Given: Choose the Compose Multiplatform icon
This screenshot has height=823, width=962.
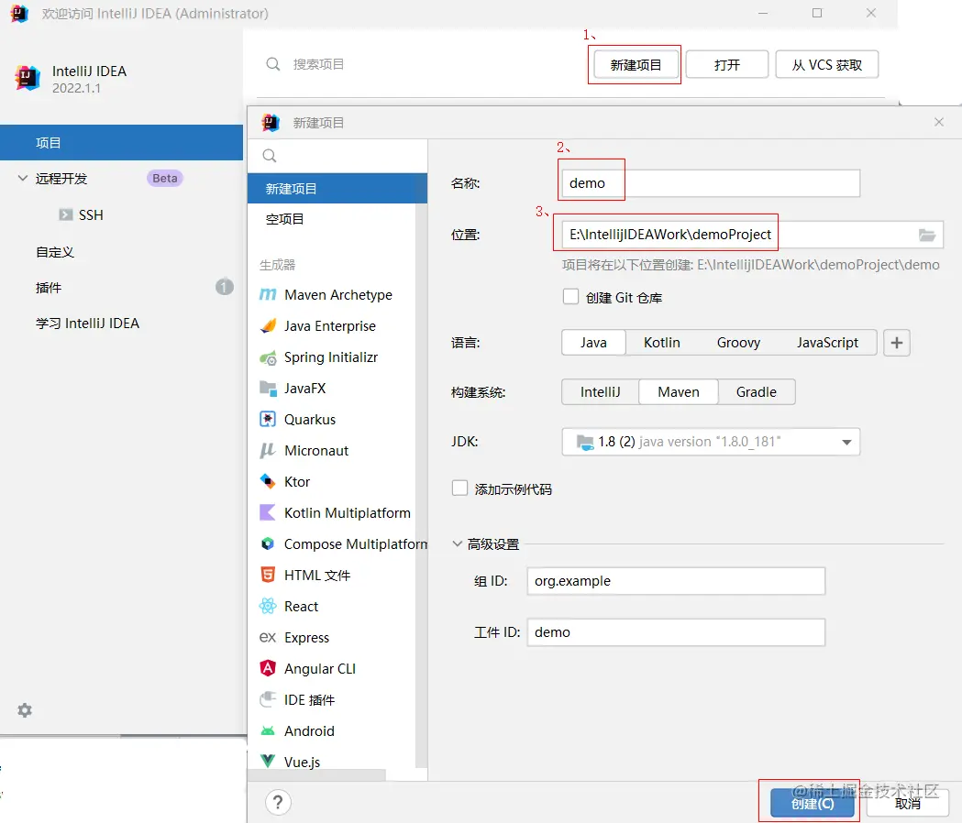Looking at the screenshot, I should point(268,544).
